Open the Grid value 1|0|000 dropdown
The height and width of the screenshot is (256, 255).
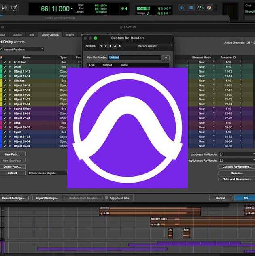click(170, 8)
